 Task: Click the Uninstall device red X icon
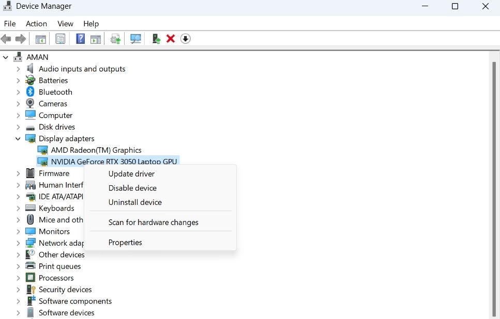(x=170, y=38)
